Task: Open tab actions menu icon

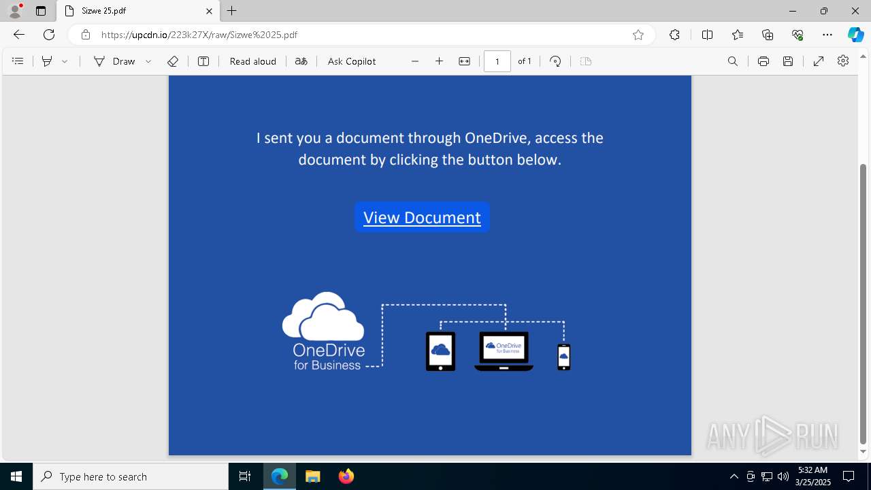Action: [x=41, y=11]
